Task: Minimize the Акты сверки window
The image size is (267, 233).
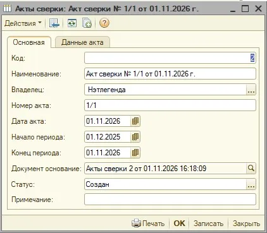Action: pyautogui.click(x=233, y=9)
